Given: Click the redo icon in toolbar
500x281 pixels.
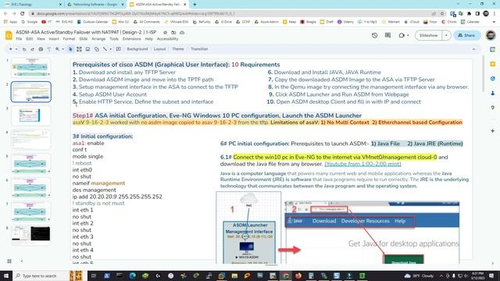Looking at the screenshot, I should point(32,49).
